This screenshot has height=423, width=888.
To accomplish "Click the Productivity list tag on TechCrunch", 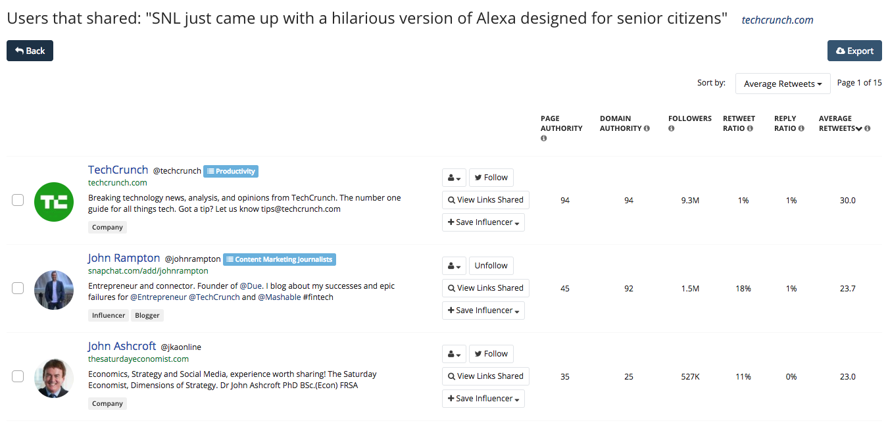I will pyautogui.click(x=231, y=171).
